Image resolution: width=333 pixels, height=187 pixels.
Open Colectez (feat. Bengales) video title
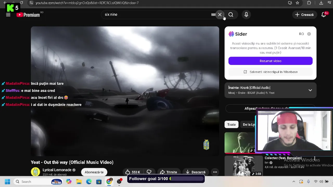[283, 158]
